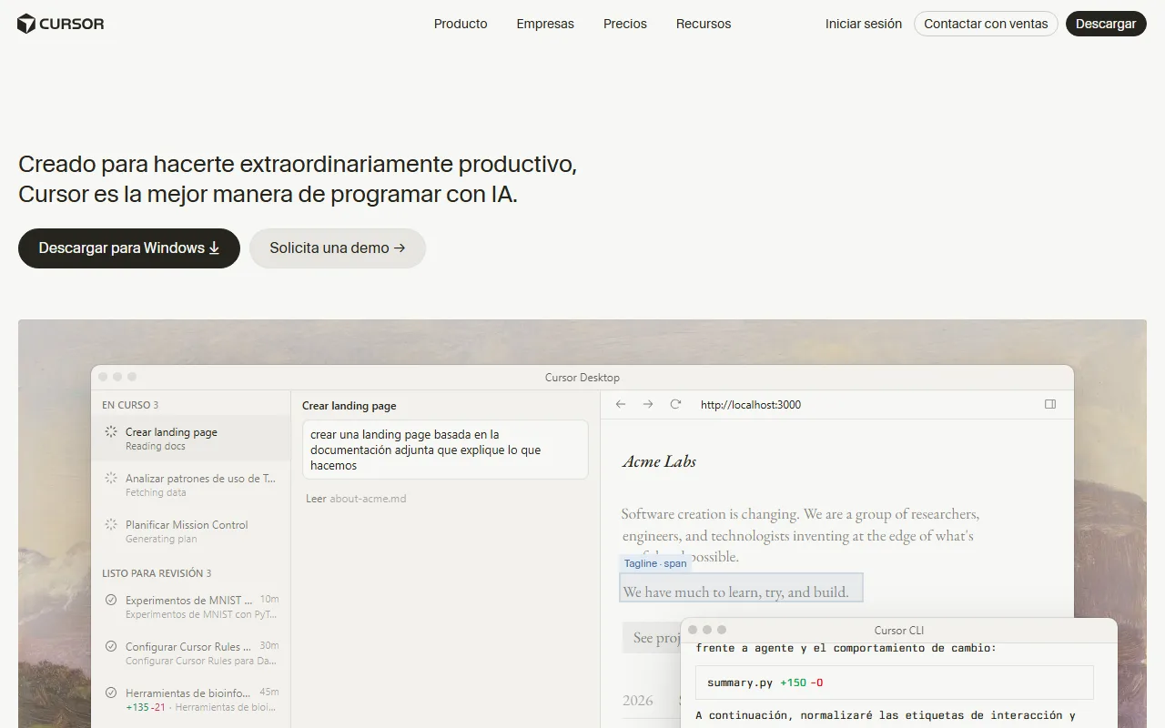1165x728 pixels.
Task: Click spinner icon beside Crear landing page
Action: tap(111, 432)
